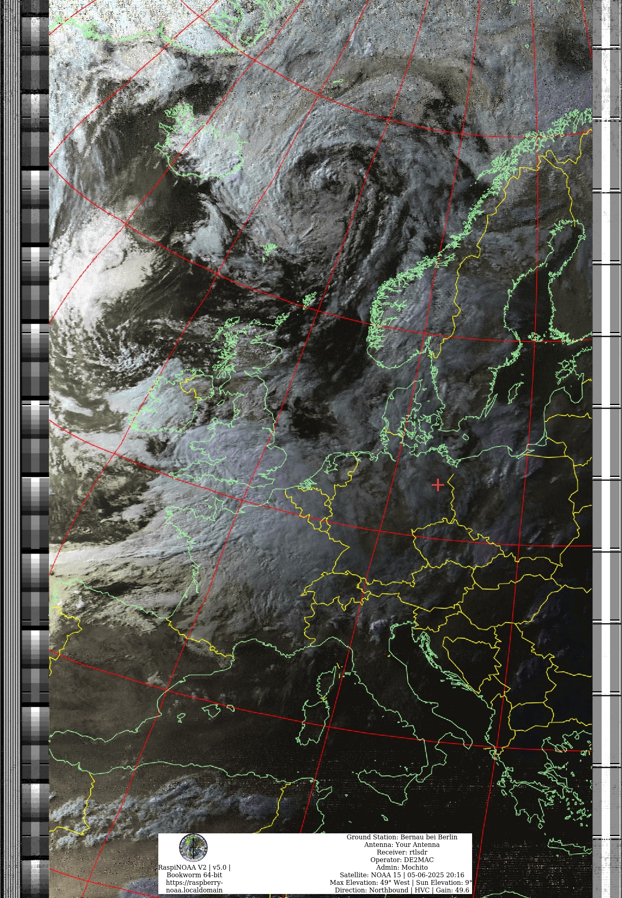Click the 'Antenna: Your Antenna' line

(402, 845)
